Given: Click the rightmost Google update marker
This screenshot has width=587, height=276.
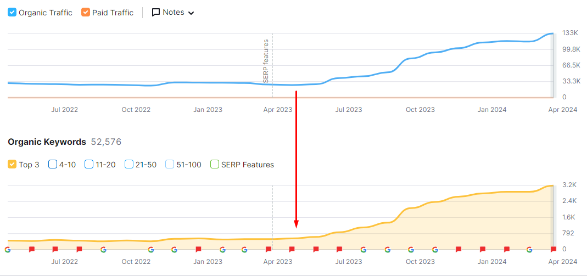Looking at the screenshot, I should point(529,249).
